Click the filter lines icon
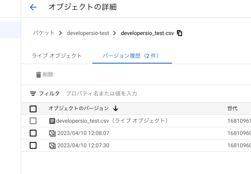251x174 pixels. (x=33, y=94)
